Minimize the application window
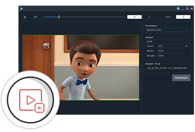Viewport: 195px width, 132px height. [x=183, y=9]
